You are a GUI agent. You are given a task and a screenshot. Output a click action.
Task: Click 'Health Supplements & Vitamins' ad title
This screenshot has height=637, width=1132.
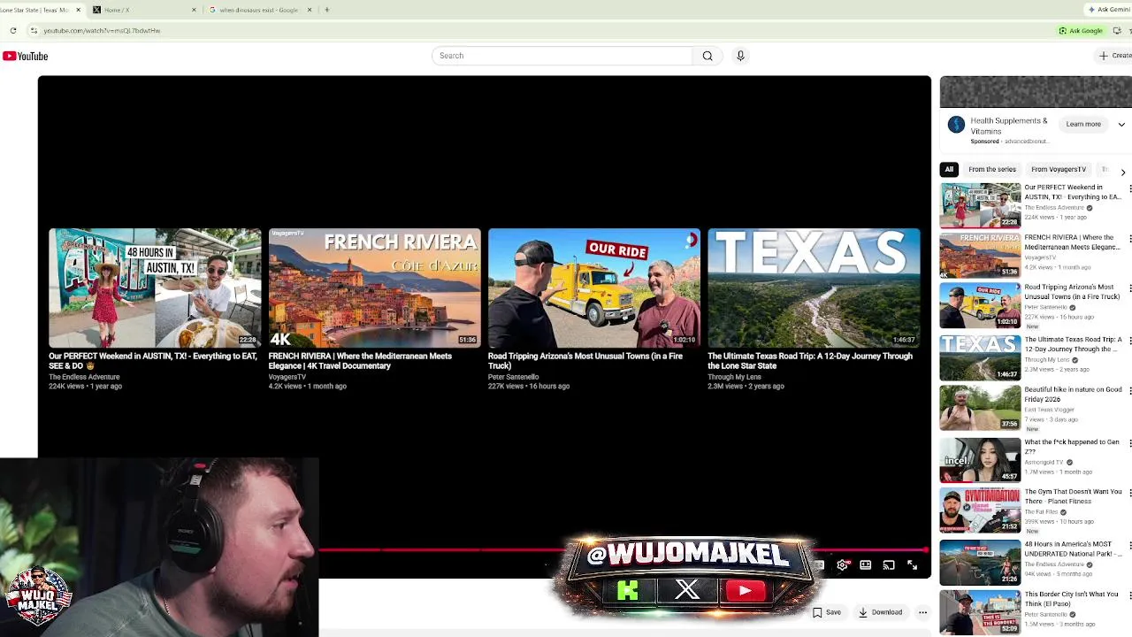click(1009, 127)
